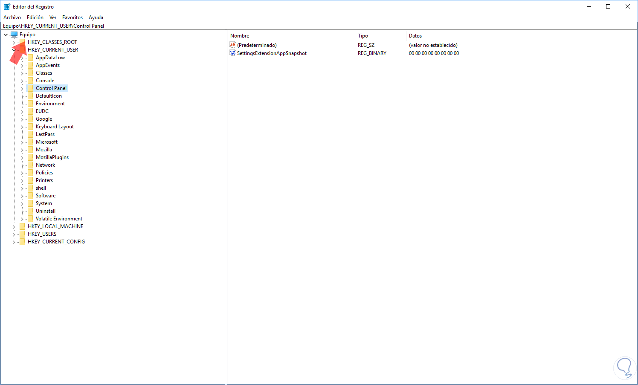
Task: Maximize the Editor del Registro window
Action: pyautogui.click(x=608, y=6)
